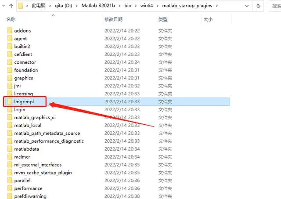
Task: Click the lmgrimpl folder name
Action: 24,101
